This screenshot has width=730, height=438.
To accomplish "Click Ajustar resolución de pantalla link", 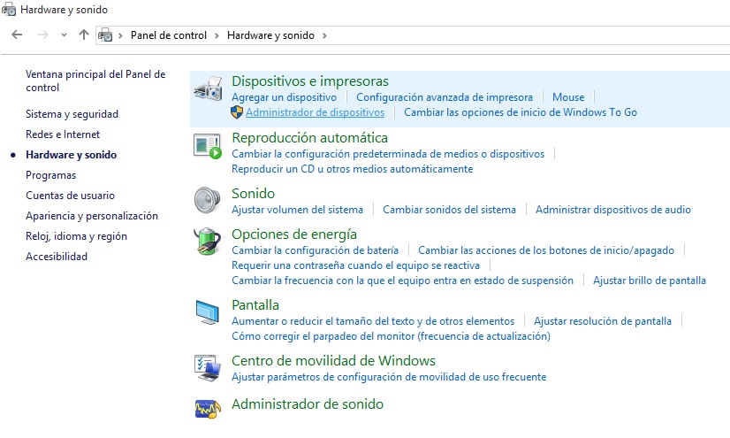I will pos(602,321).
